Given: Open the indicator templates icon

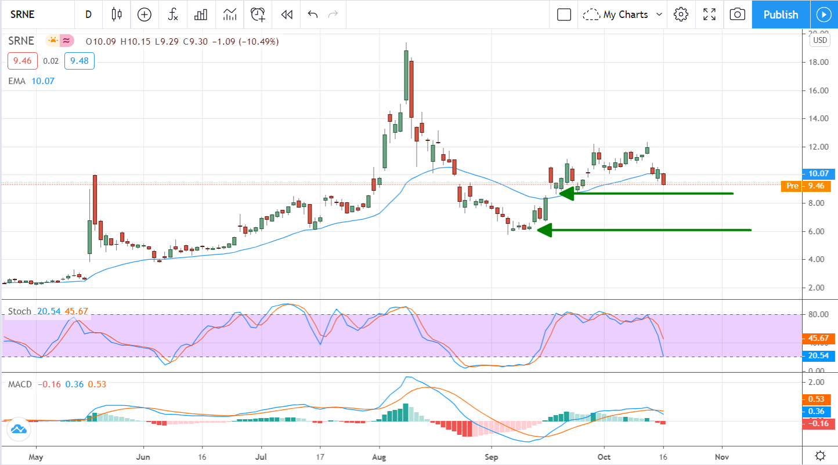Looking at the screenshot, I should click(229, 14).
